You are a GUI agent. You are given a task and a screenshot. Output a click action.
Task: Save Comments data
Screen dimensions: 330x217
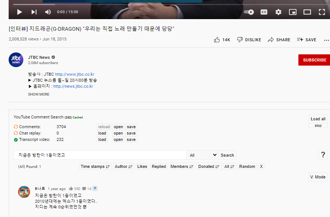[x=131, y=127]
